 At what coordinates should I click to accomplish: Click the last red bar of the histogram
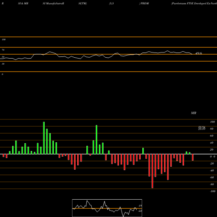coord(193,157)
